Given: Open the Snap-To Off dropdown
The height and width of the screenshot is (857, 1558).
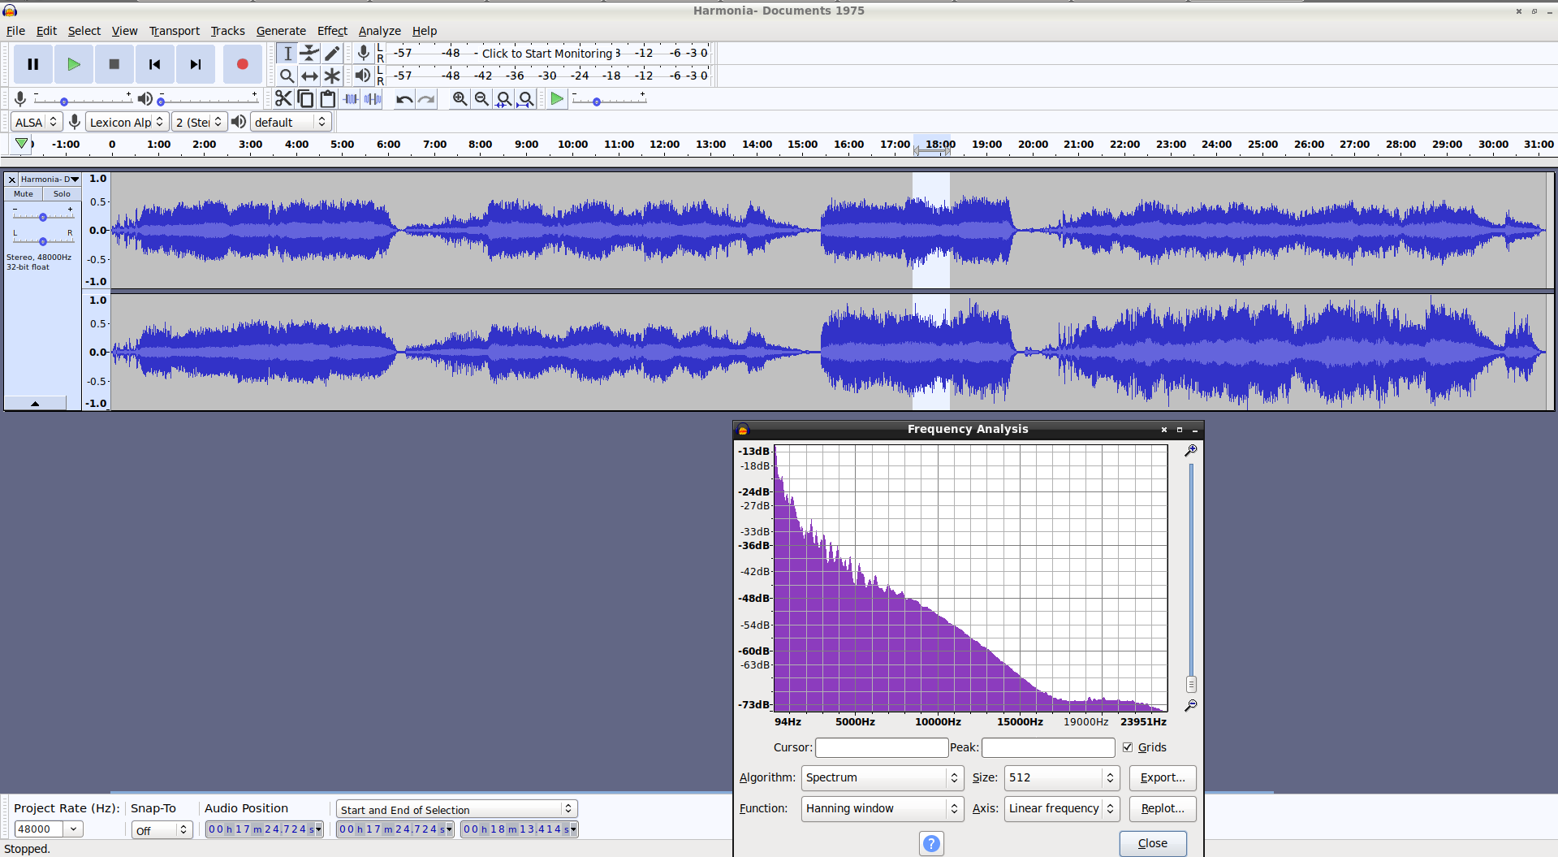Looking at the screenshot, I should pos(162,829).
